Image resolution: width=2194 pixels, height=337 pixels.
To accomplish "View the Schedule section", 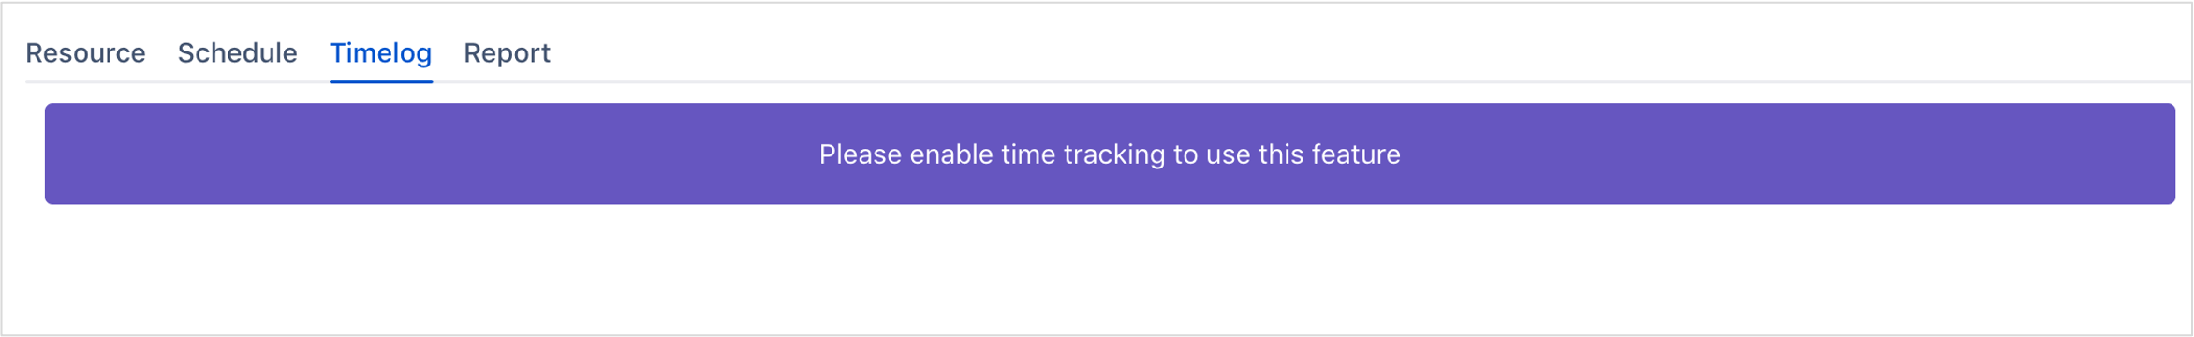I will tap(238, 53).
